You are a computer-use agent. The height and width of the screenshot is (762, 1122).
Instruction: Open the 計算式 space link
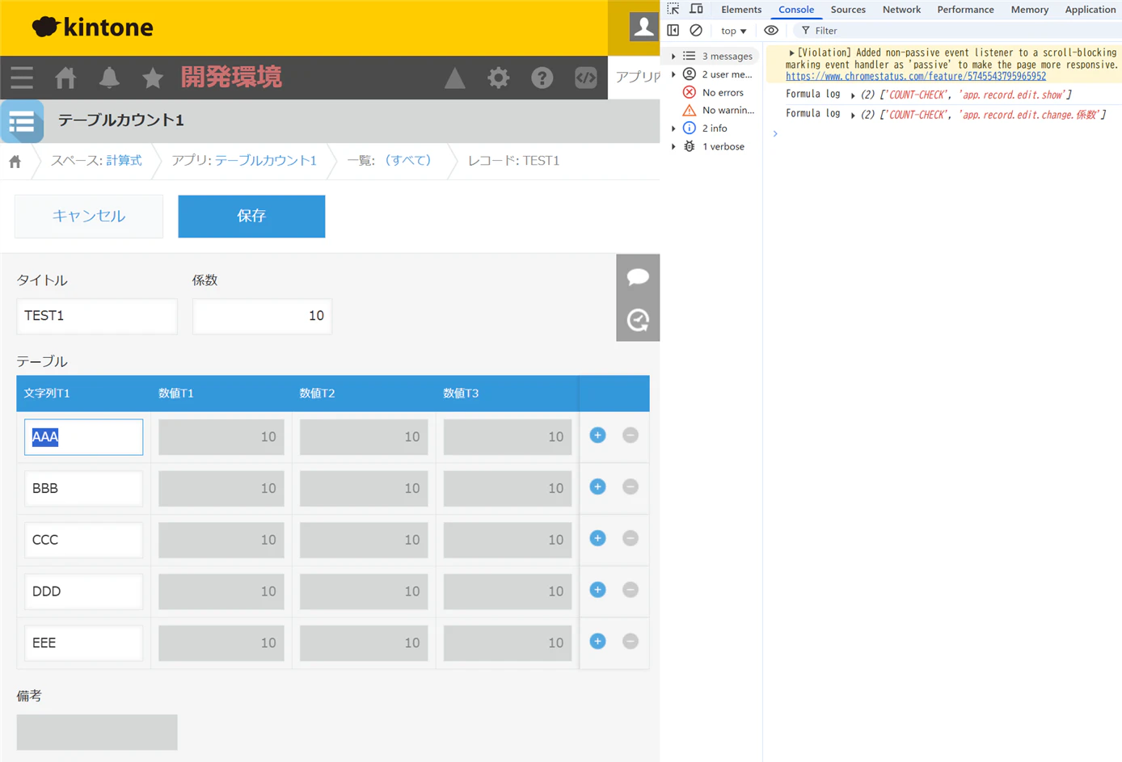124,161
